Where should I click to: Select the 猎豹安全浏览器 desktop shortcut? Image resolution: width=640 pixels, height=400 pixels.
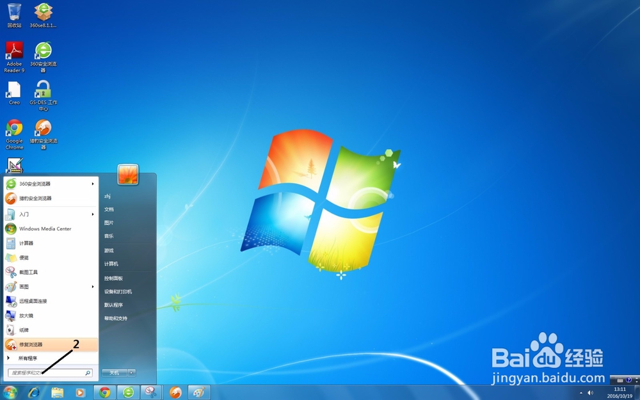pyautogui.click(x=43, y=134)
